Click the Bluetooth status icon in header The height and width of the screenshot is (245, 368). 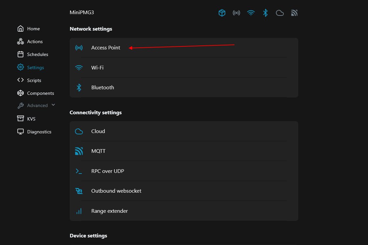pos(265,13)
